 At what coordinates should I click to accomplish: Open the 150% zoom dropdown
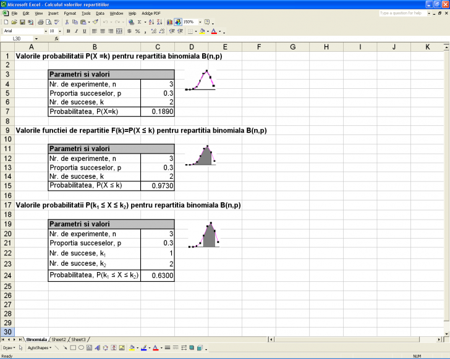point(200,22)
